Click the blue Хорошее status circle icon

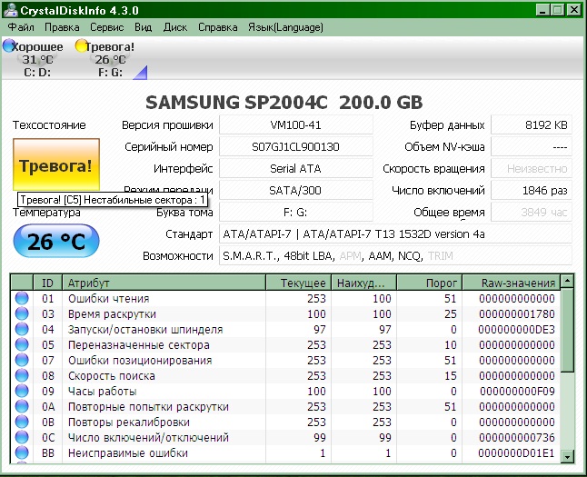coord(8,46)
